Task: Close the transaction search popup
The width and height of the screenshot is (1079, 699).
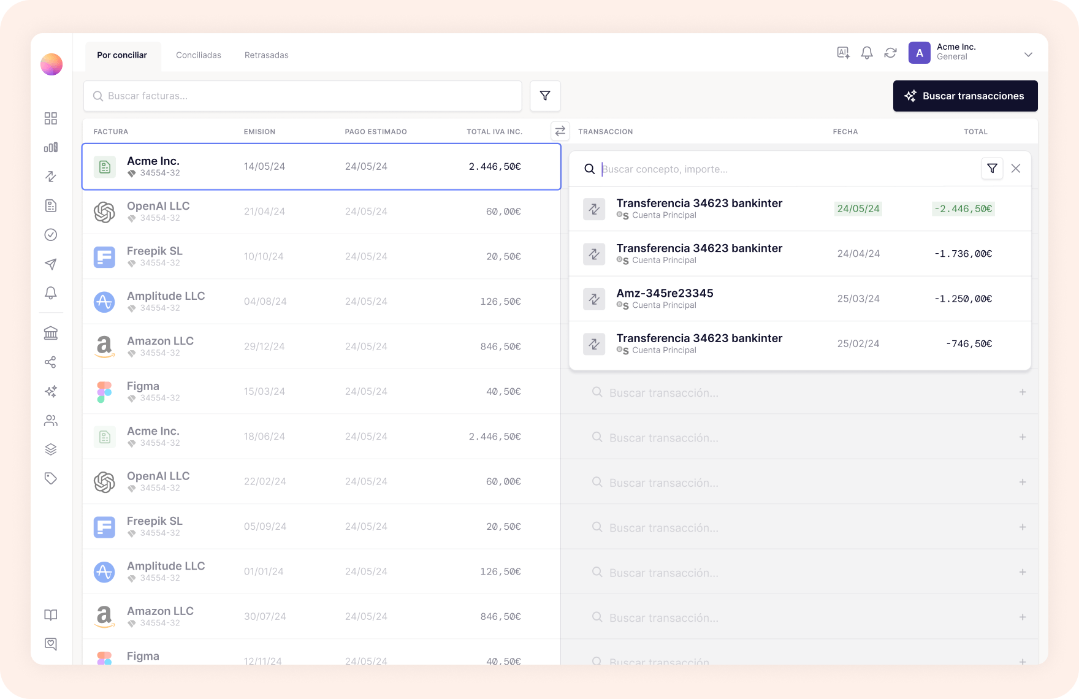Action: tap(1016, 169)
